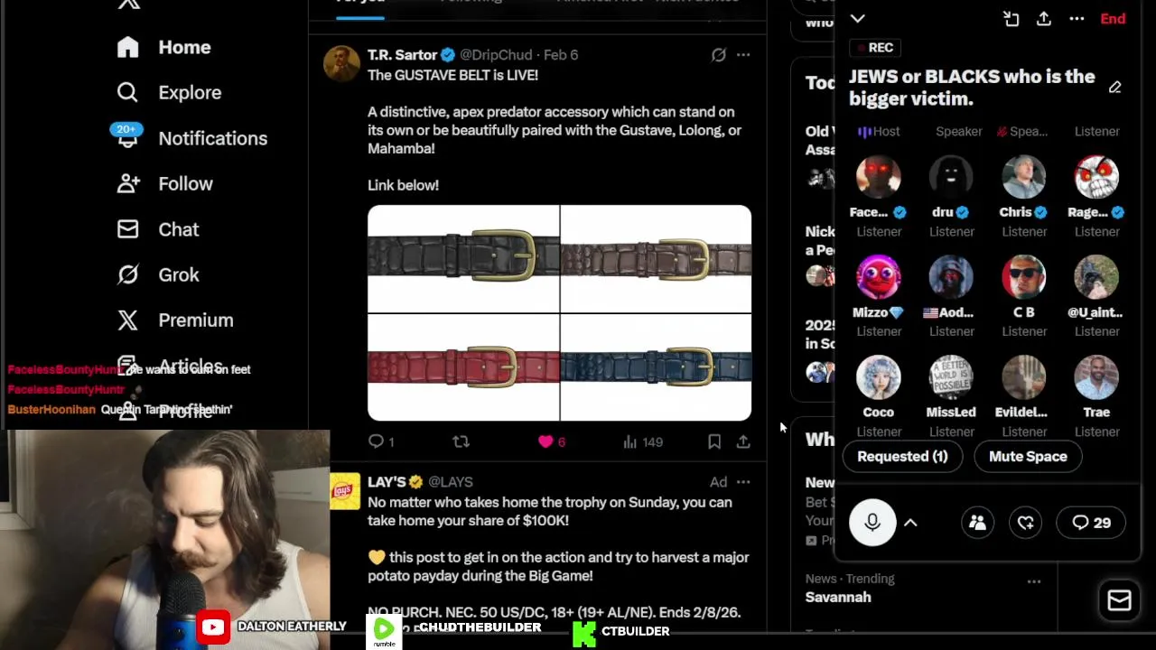Open Mizzo listener avatar
1156x650 pixels.
click(x=879, y=277)
